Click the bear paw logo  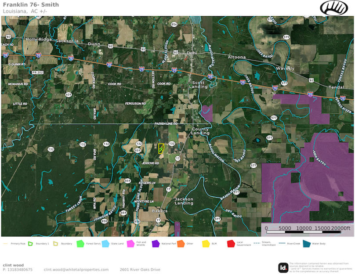point(334,8)
